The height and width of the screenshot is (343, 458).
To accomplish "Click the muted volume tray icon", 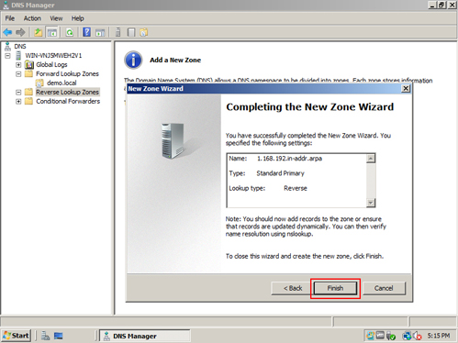I will click(418, 336).
